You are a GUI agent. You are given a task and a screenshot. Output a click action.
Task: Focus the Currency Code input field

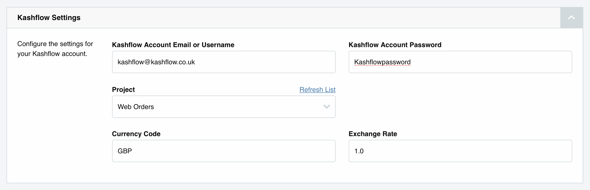point(223,151)
